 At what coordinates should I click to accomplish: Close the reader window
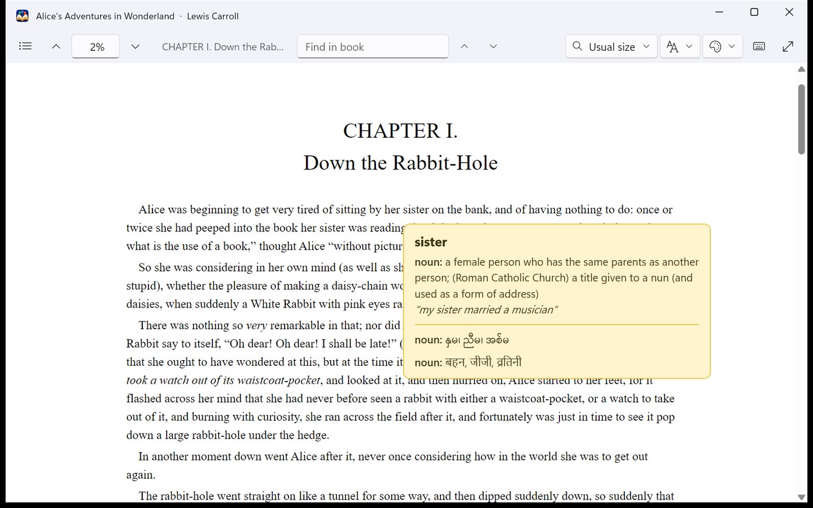(x=789, y=12)
